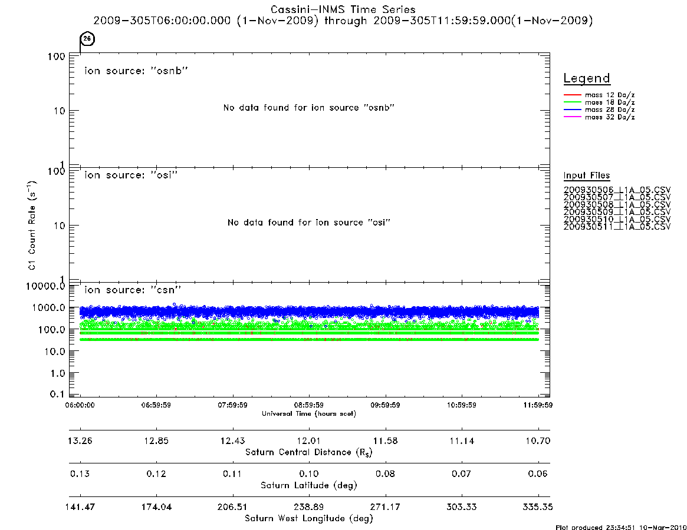Screen dimensions: 687x530
Task: Click the 0.12 latitude value
Action: click(x=156, y=473)
